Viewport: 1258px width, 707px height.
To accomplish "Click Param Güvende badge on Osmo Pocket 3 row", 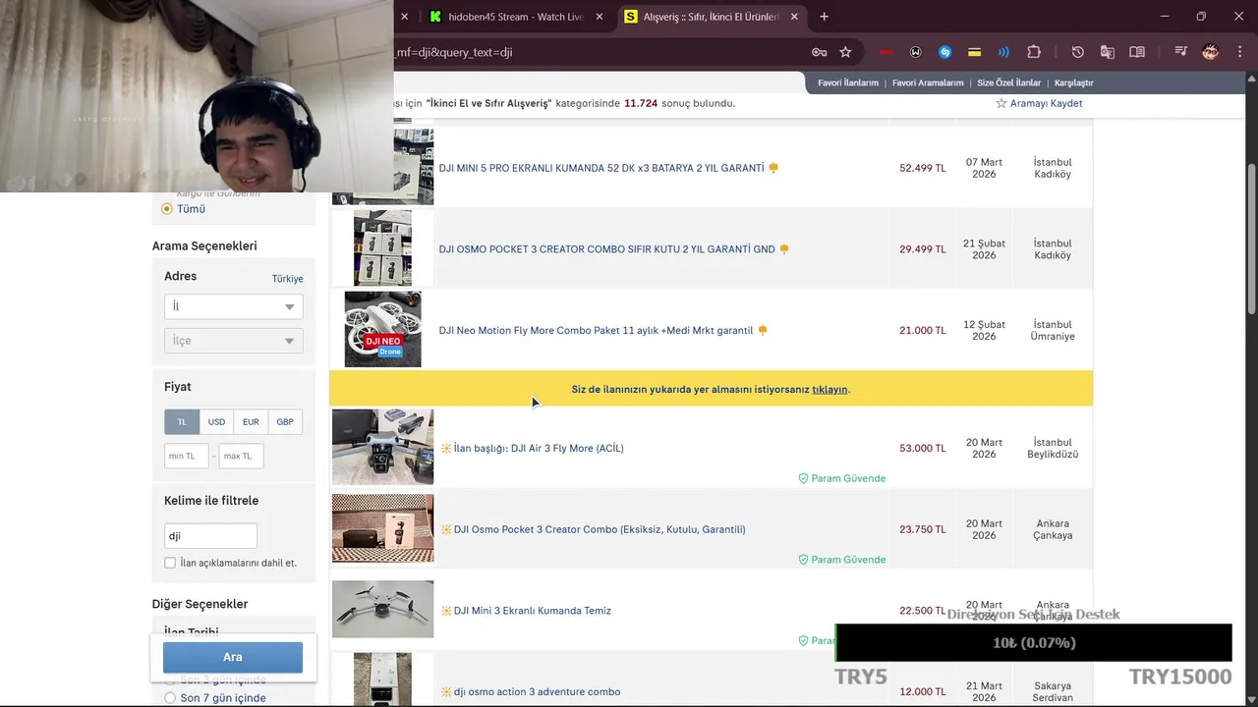I will [841, 560].
